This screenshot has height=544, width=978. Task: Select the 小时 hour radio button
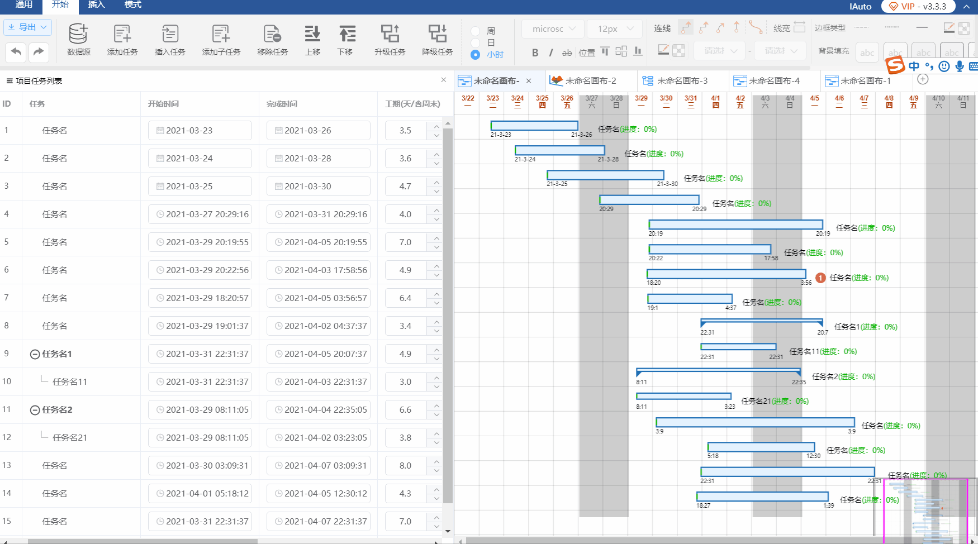coord(476,55)
